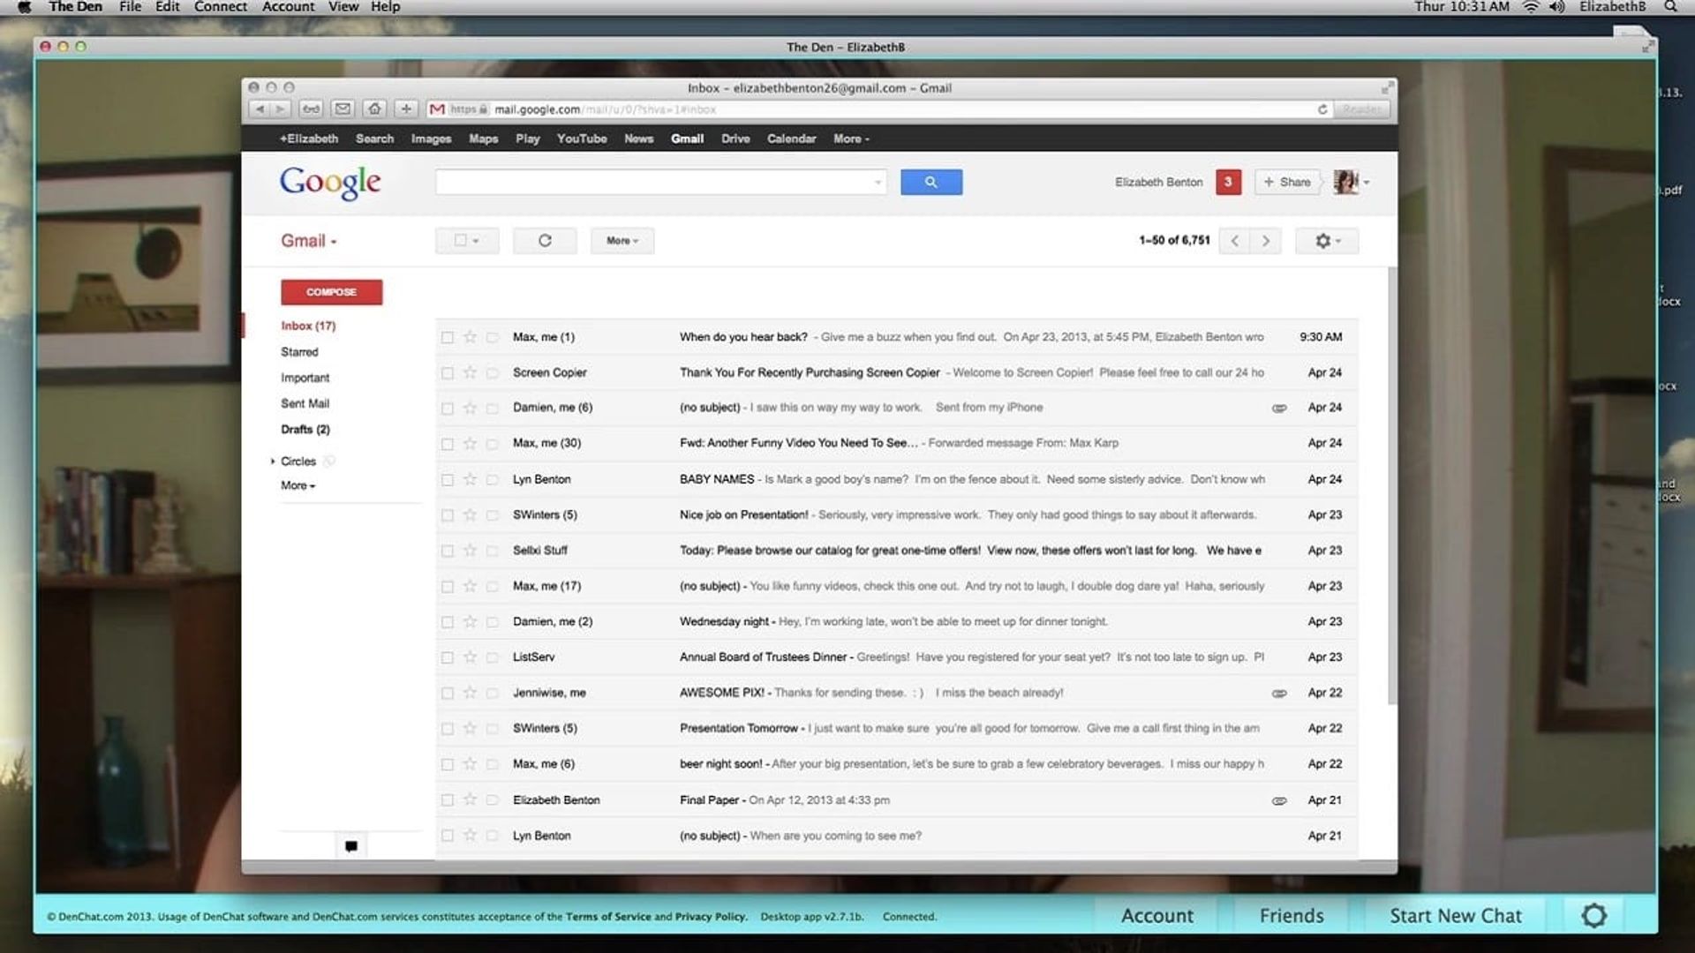
Task: Reload page using address bar refresh icon
Action: pos(1322,109)
